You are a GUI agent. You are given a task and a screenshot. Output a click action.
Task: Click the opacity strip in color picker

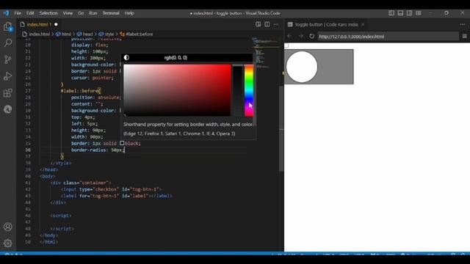238,90
